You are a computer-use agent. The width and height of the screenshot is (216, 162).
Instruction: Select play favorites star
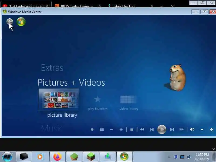pos(97,99)
